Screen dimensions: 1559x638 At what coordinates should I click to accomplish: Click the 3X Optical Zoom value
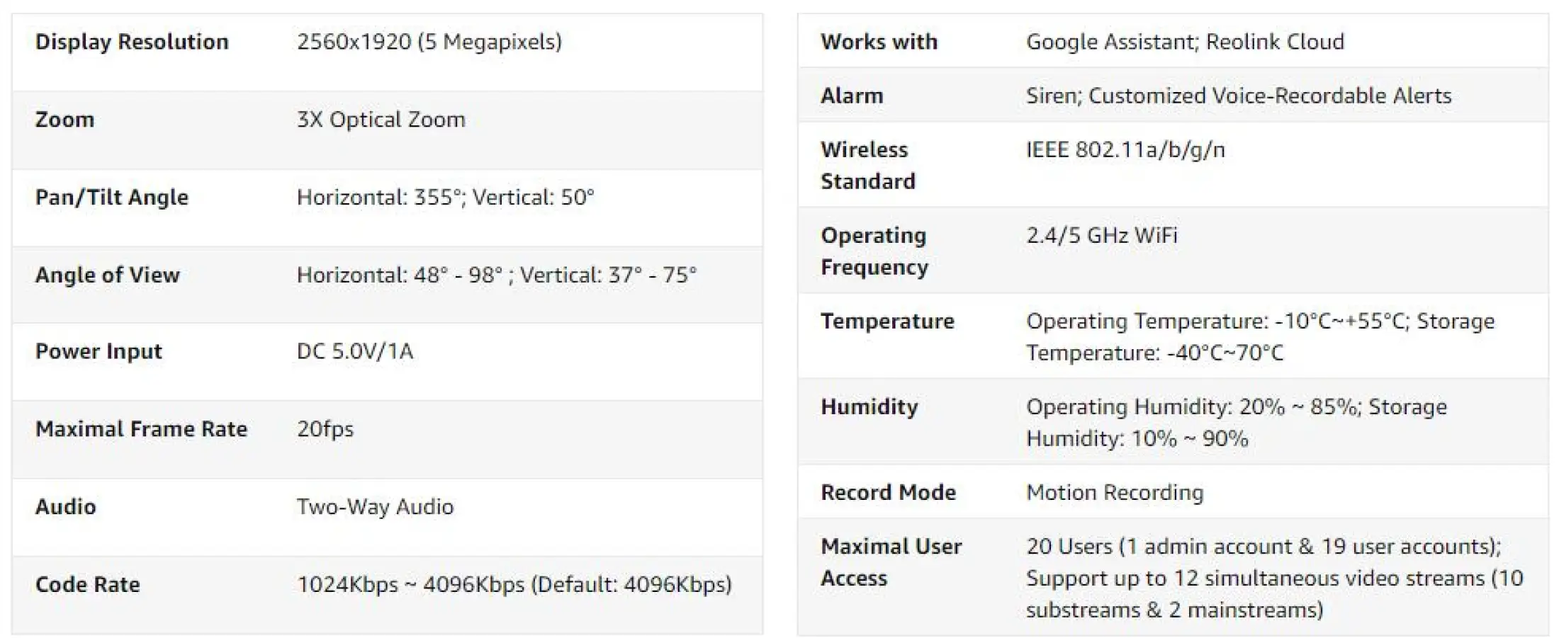pyautogui.click(x=381, y=120)
